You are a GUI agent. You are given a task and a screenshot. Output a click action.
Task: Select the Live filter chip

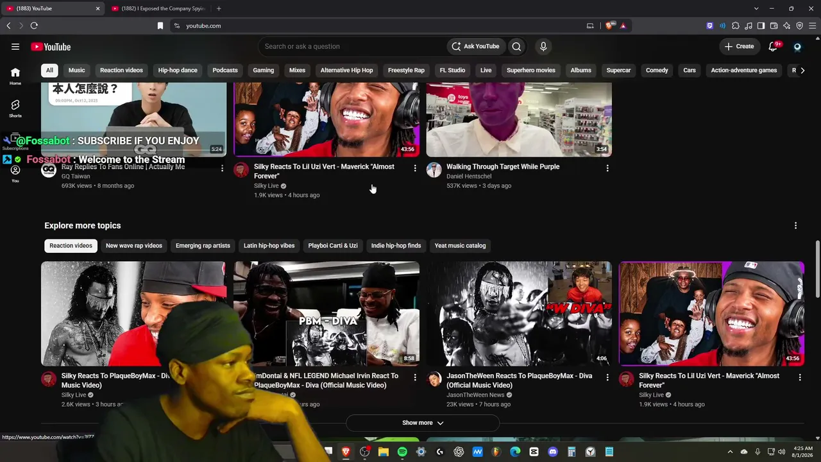[486, 70]
